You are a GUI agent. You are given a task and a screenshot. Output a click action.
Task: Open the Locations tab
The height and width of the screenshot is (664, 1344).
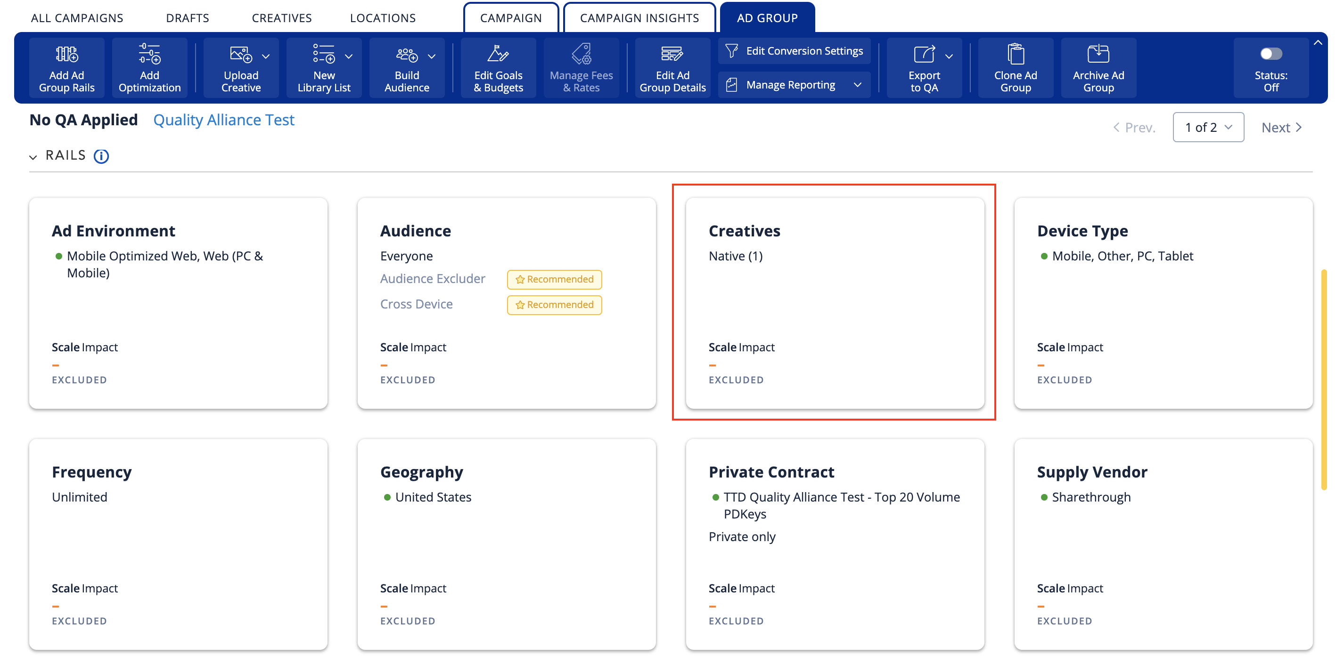tap(383, 18)
